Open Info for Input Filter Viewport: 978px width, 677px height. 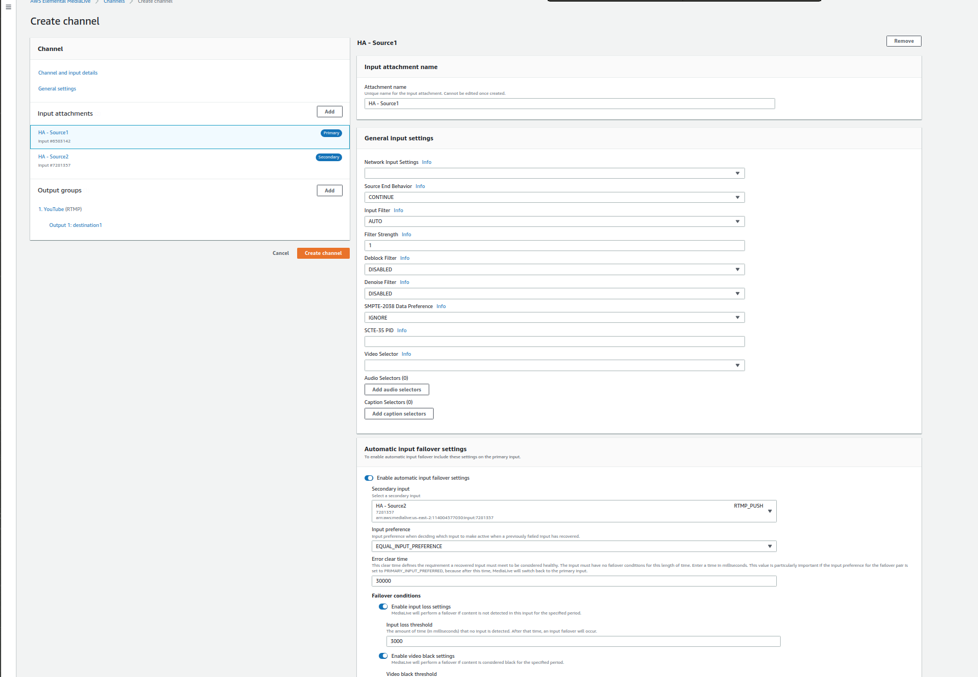pos(399,211)
